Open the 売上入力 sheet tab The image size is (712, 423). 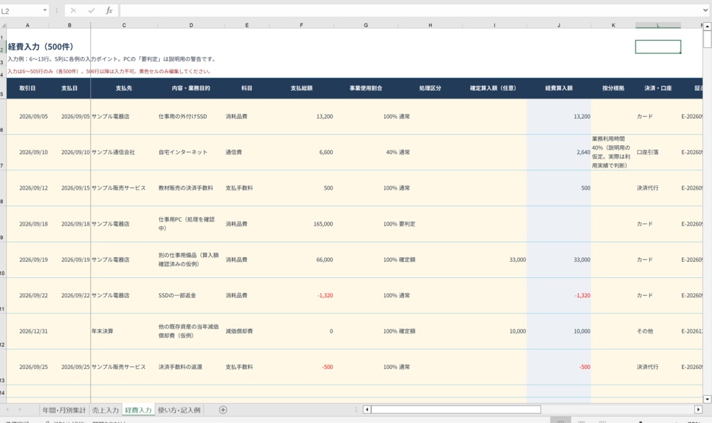tap(106, 410)
